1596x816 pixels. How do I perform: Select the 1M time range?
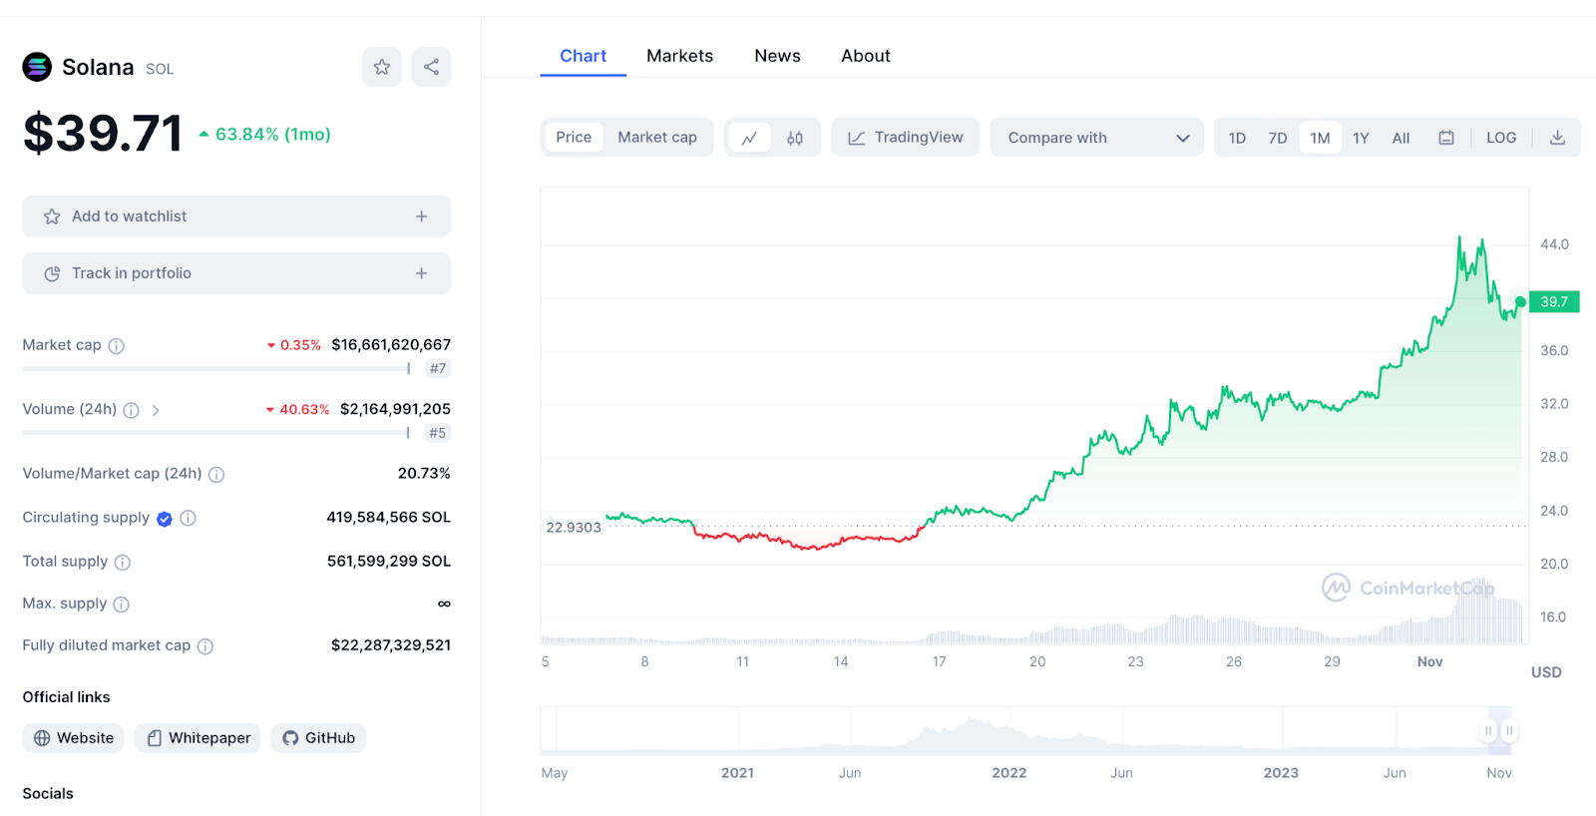coord(1320,138)
